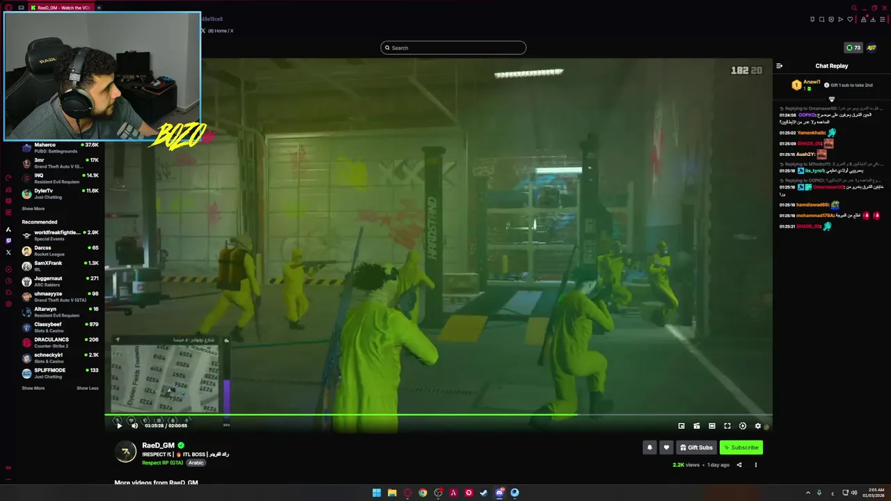
Task: Share the video
Action: [x=739, y=465]
